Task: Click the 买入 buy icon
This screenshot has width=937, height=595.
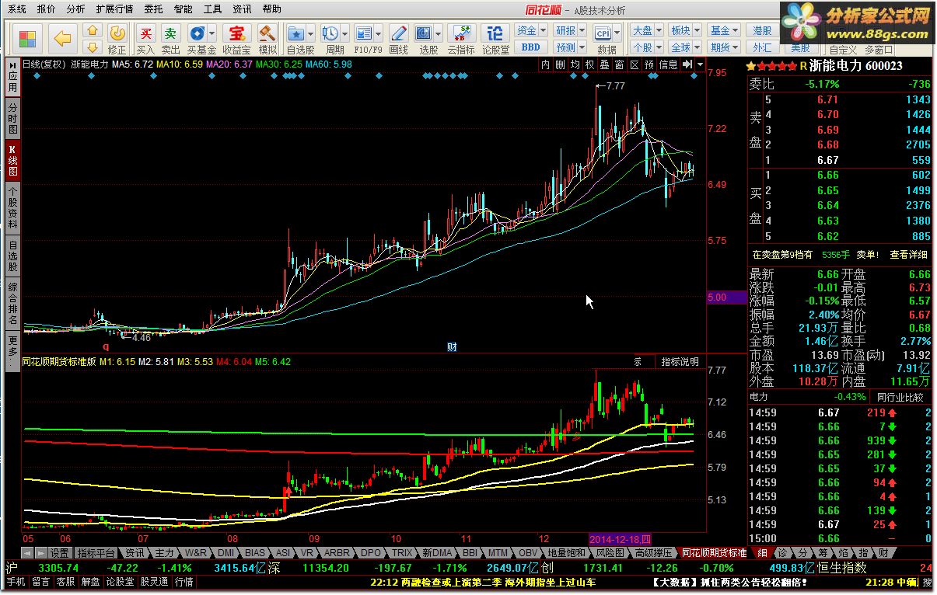Action: [145, 38]
